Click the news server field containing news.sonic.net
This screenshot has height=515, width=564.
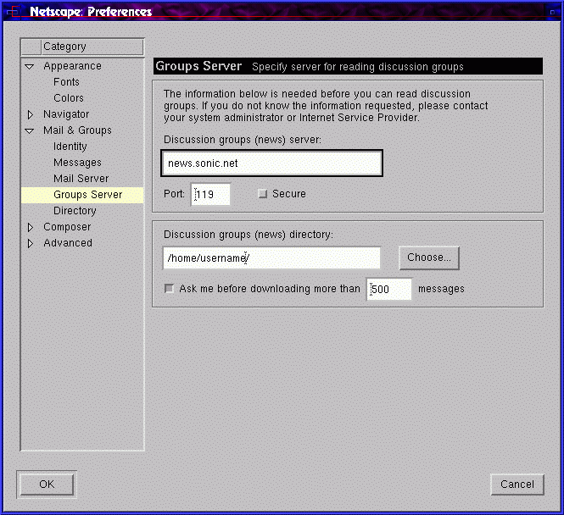click(272, 163)
